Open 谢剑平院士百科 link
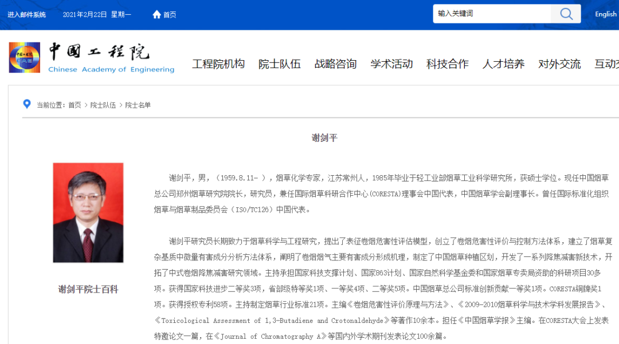The height and width of the screenshot is (344, 619). pos(88,289)
